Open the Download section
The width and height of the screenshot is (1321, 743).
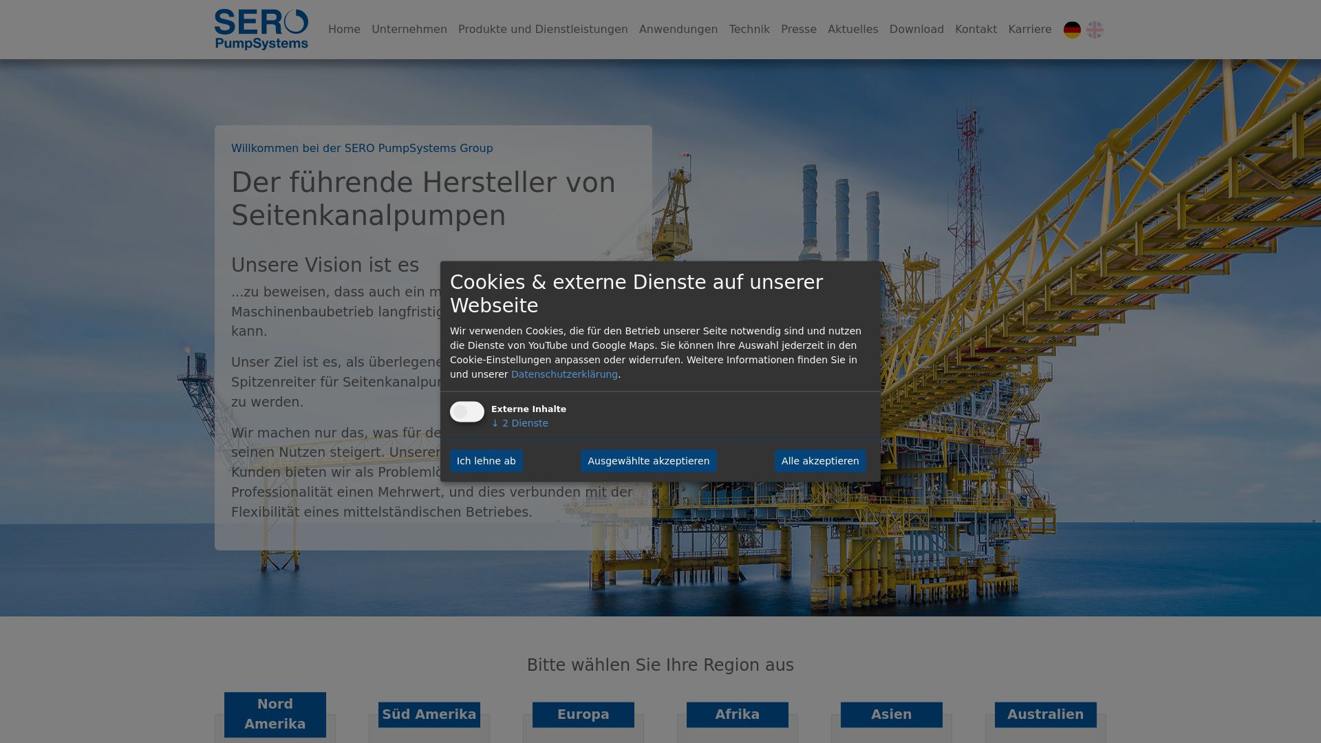916,30
